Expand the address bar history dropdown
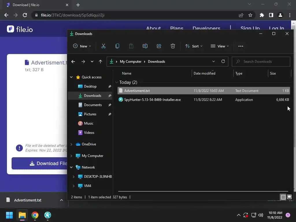The image size is (296, 222). (x=214, y=61)
